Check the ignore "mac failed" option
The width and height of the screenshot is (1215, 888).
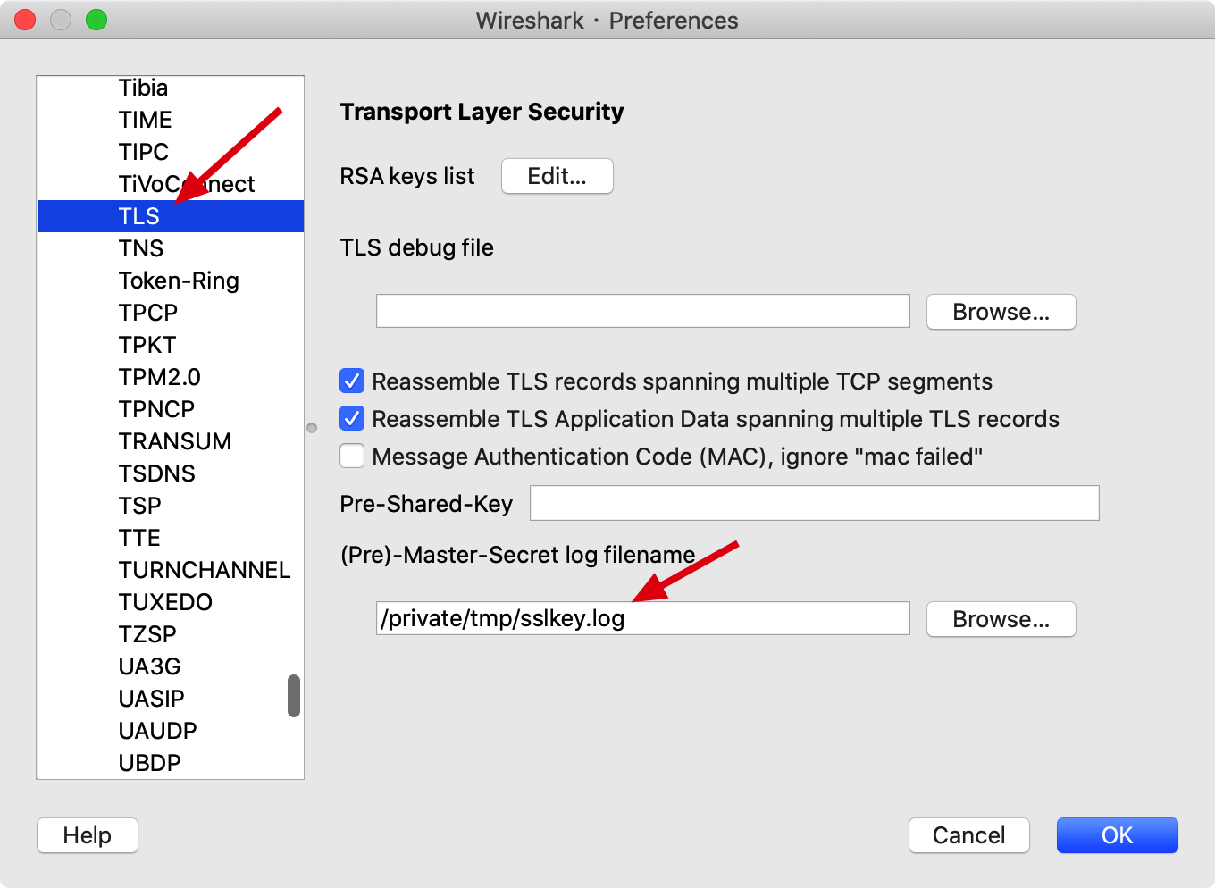coord(352,457)
